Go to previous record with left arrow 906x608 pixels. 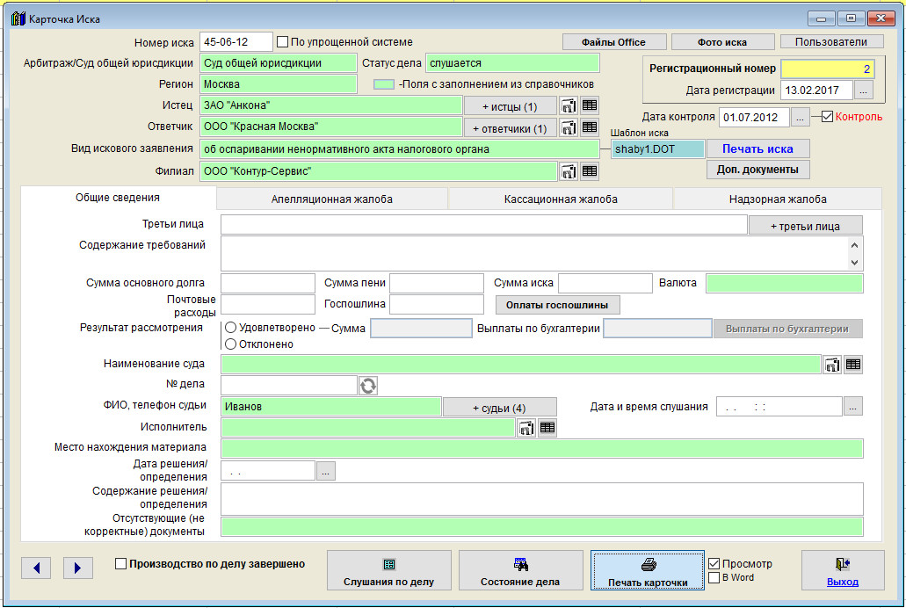pos(36,568)
